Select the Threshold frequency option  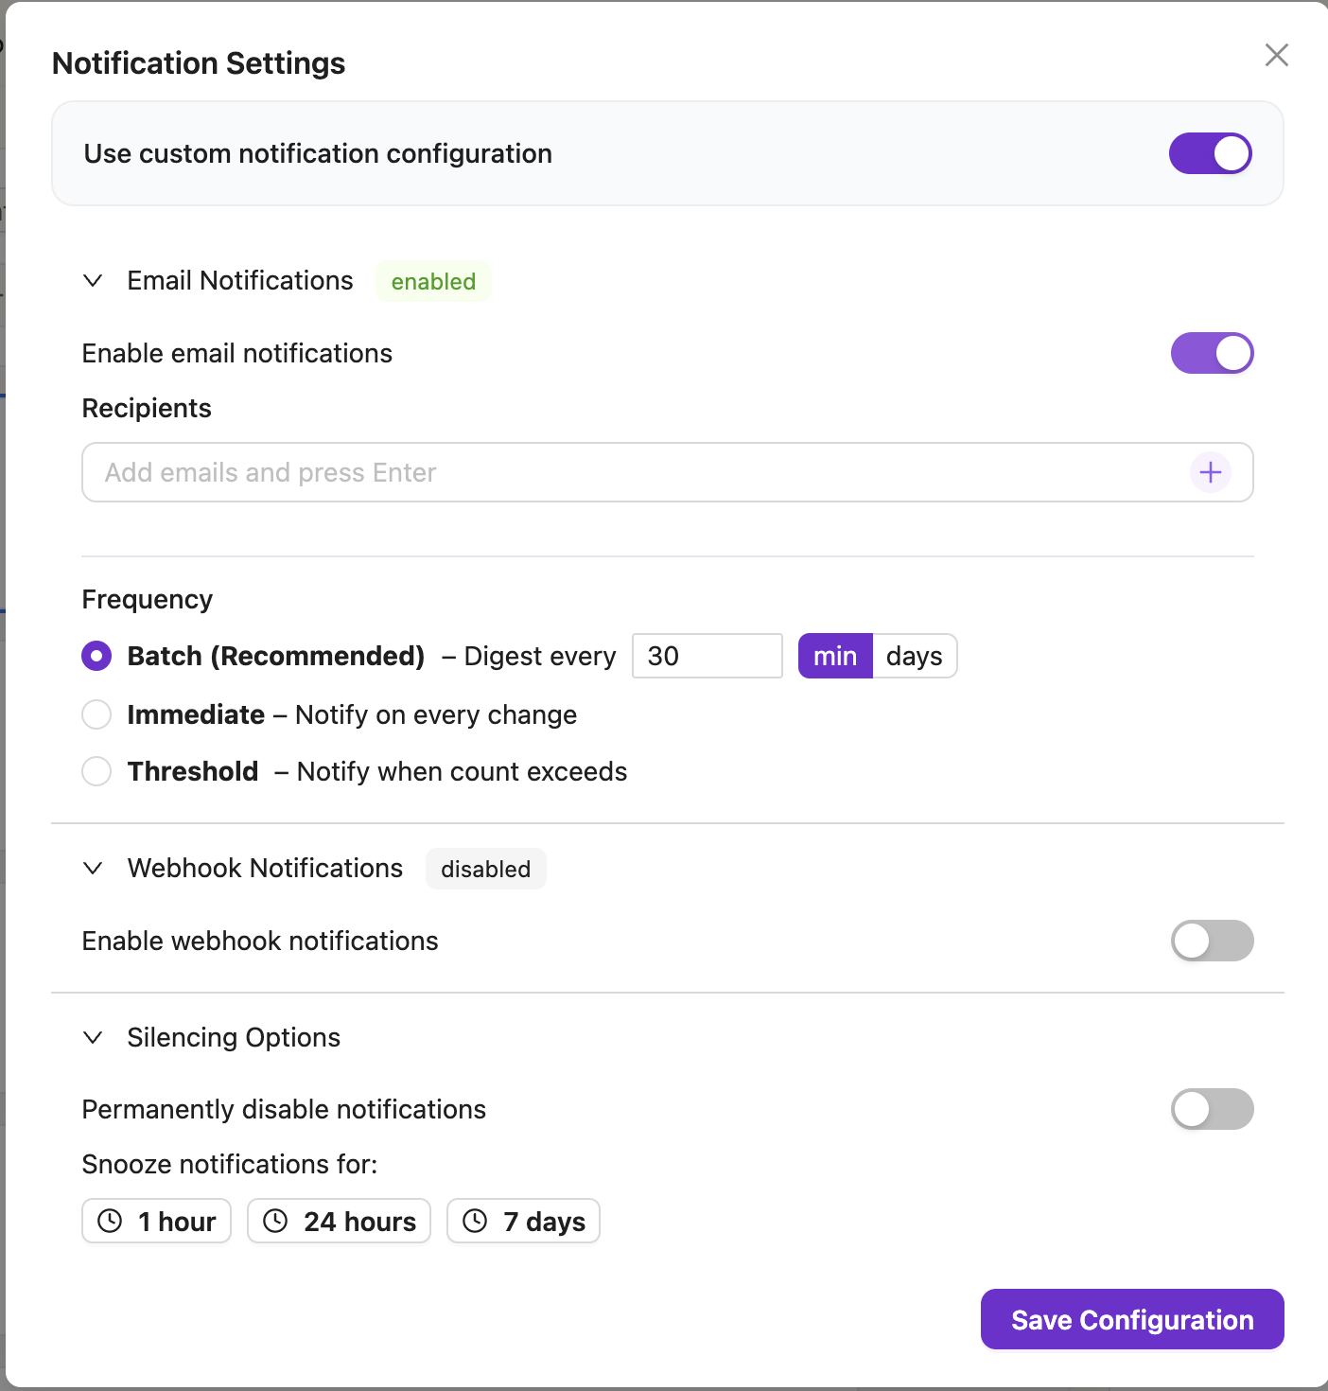96,771
